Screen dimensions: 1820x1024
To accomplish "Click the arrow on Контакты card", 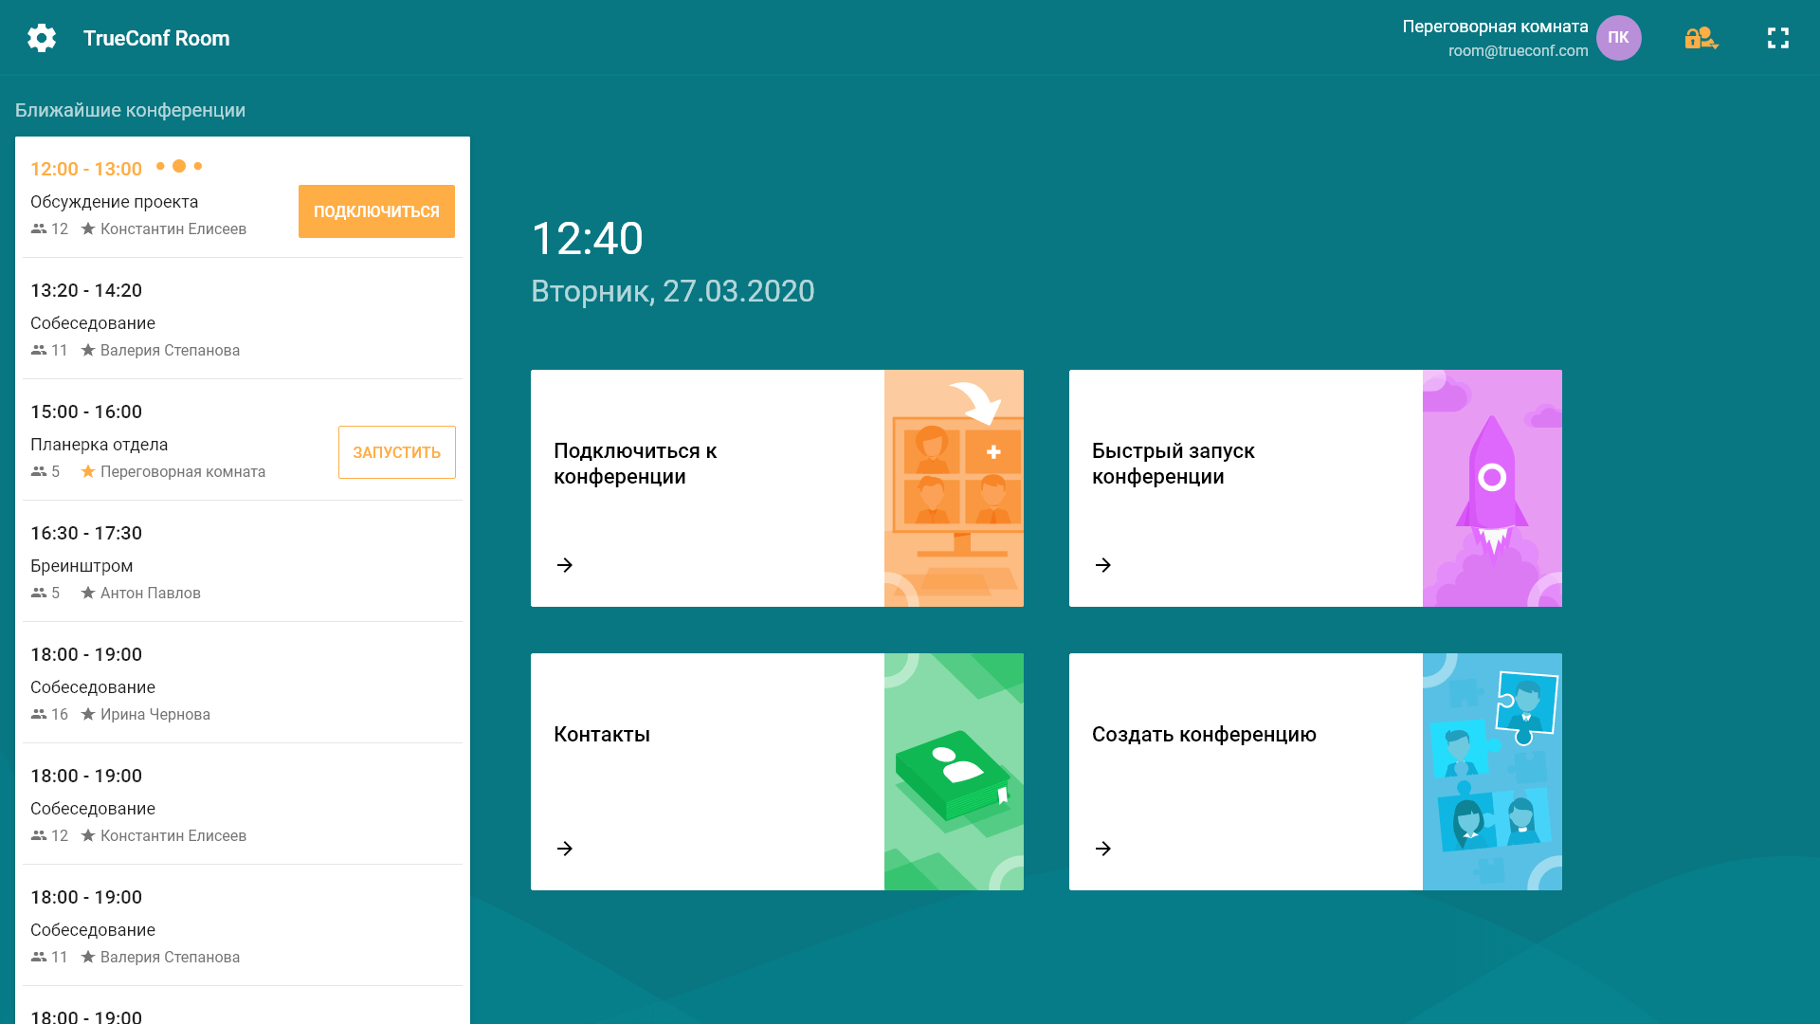I will click(x=565, y=849).
